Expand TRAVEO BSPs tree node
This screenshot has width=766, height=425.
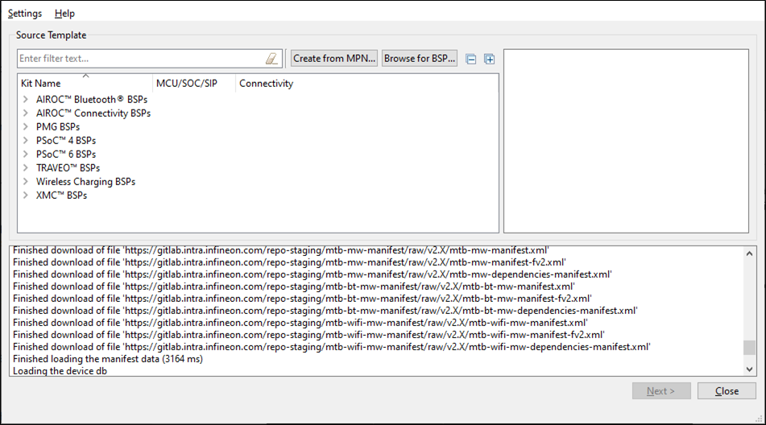point(26,167)
